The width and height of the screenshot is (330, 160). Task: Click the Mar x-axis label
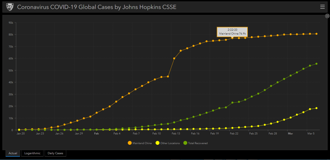(x=291, y=134)
